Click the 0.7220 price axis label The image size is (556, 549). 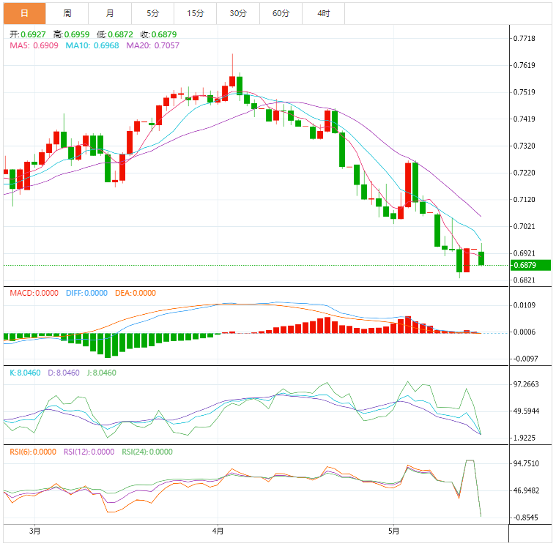point(524,173)
